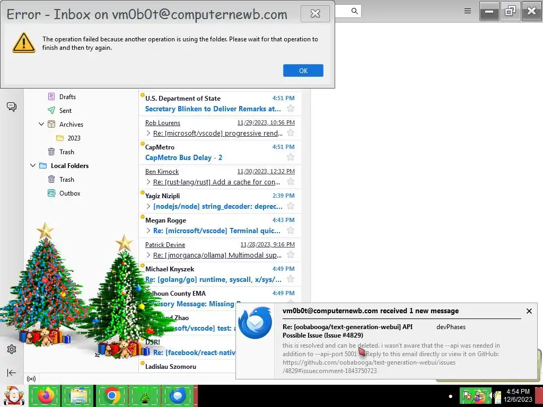
Task: Click the network tray icon
Action: [x=479, y=395]
